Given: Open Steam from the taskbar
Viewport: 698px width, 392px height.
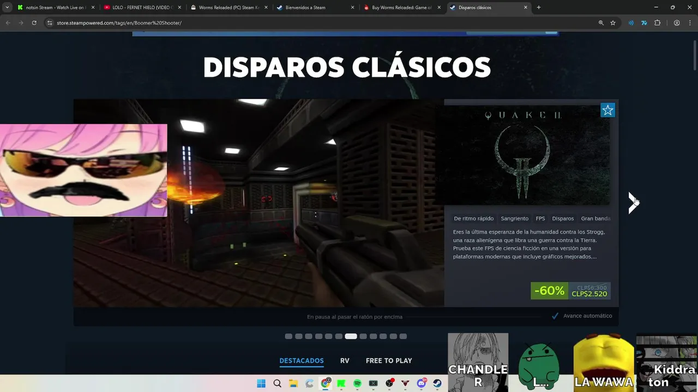Looking at the screenshot, I should click(x=437, y=383).
